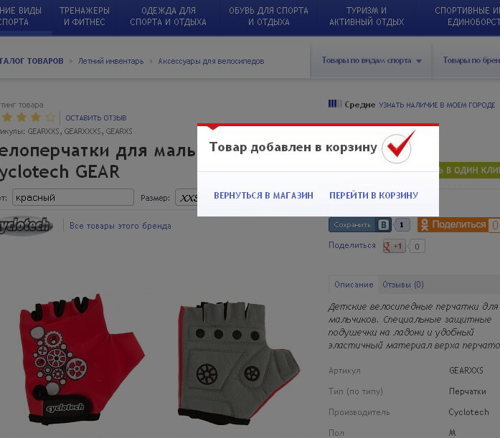
Task: Click the red checkmark icon in popup
Action: [x=399, y=146]
